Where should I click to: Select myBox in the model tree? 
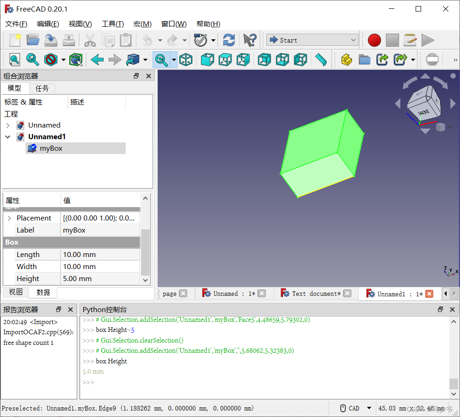point(51,148)
